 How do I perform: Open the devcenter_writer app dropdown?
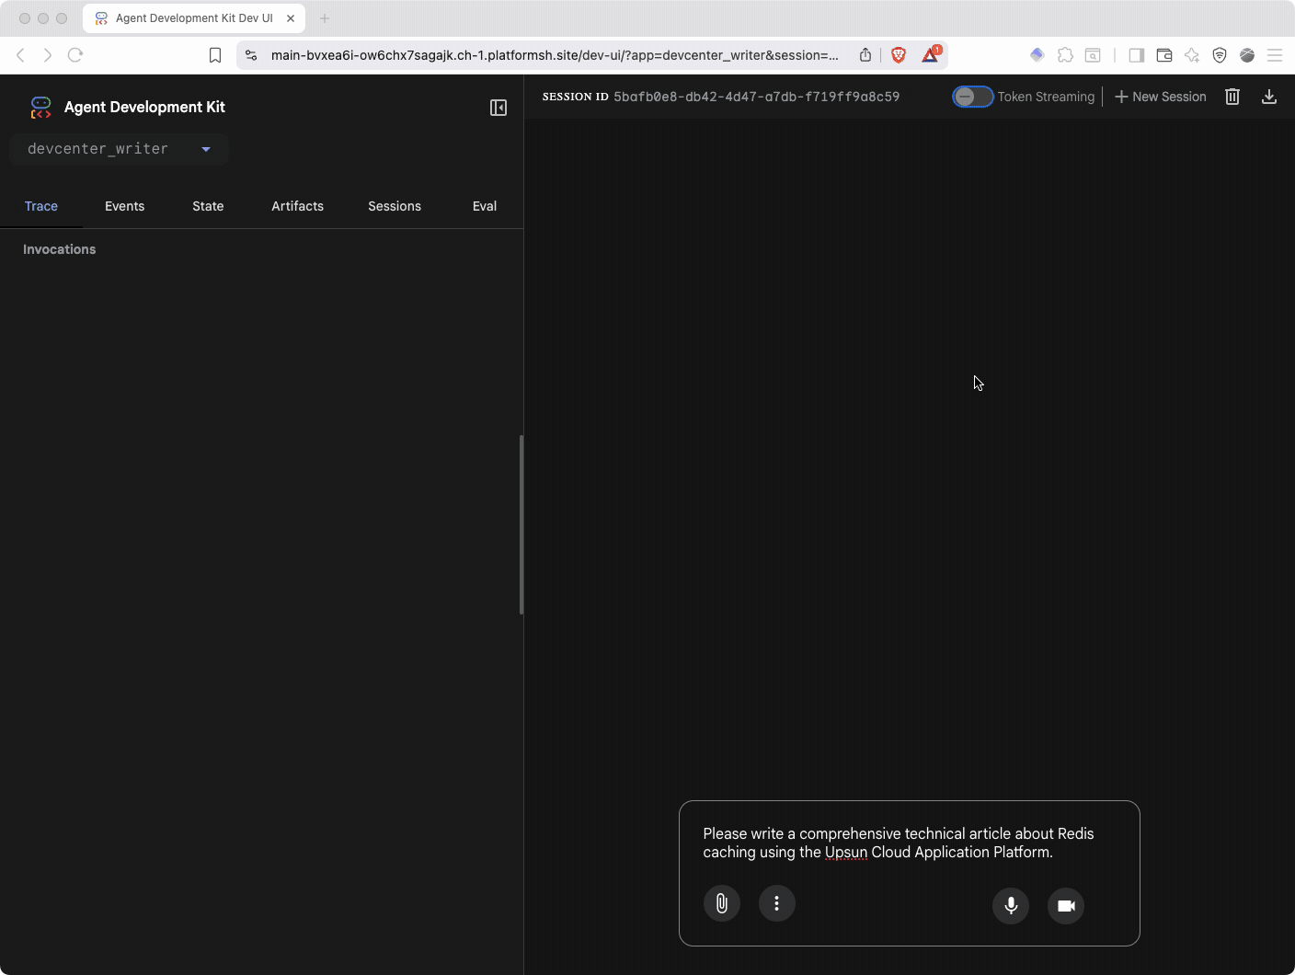(120, 149)
